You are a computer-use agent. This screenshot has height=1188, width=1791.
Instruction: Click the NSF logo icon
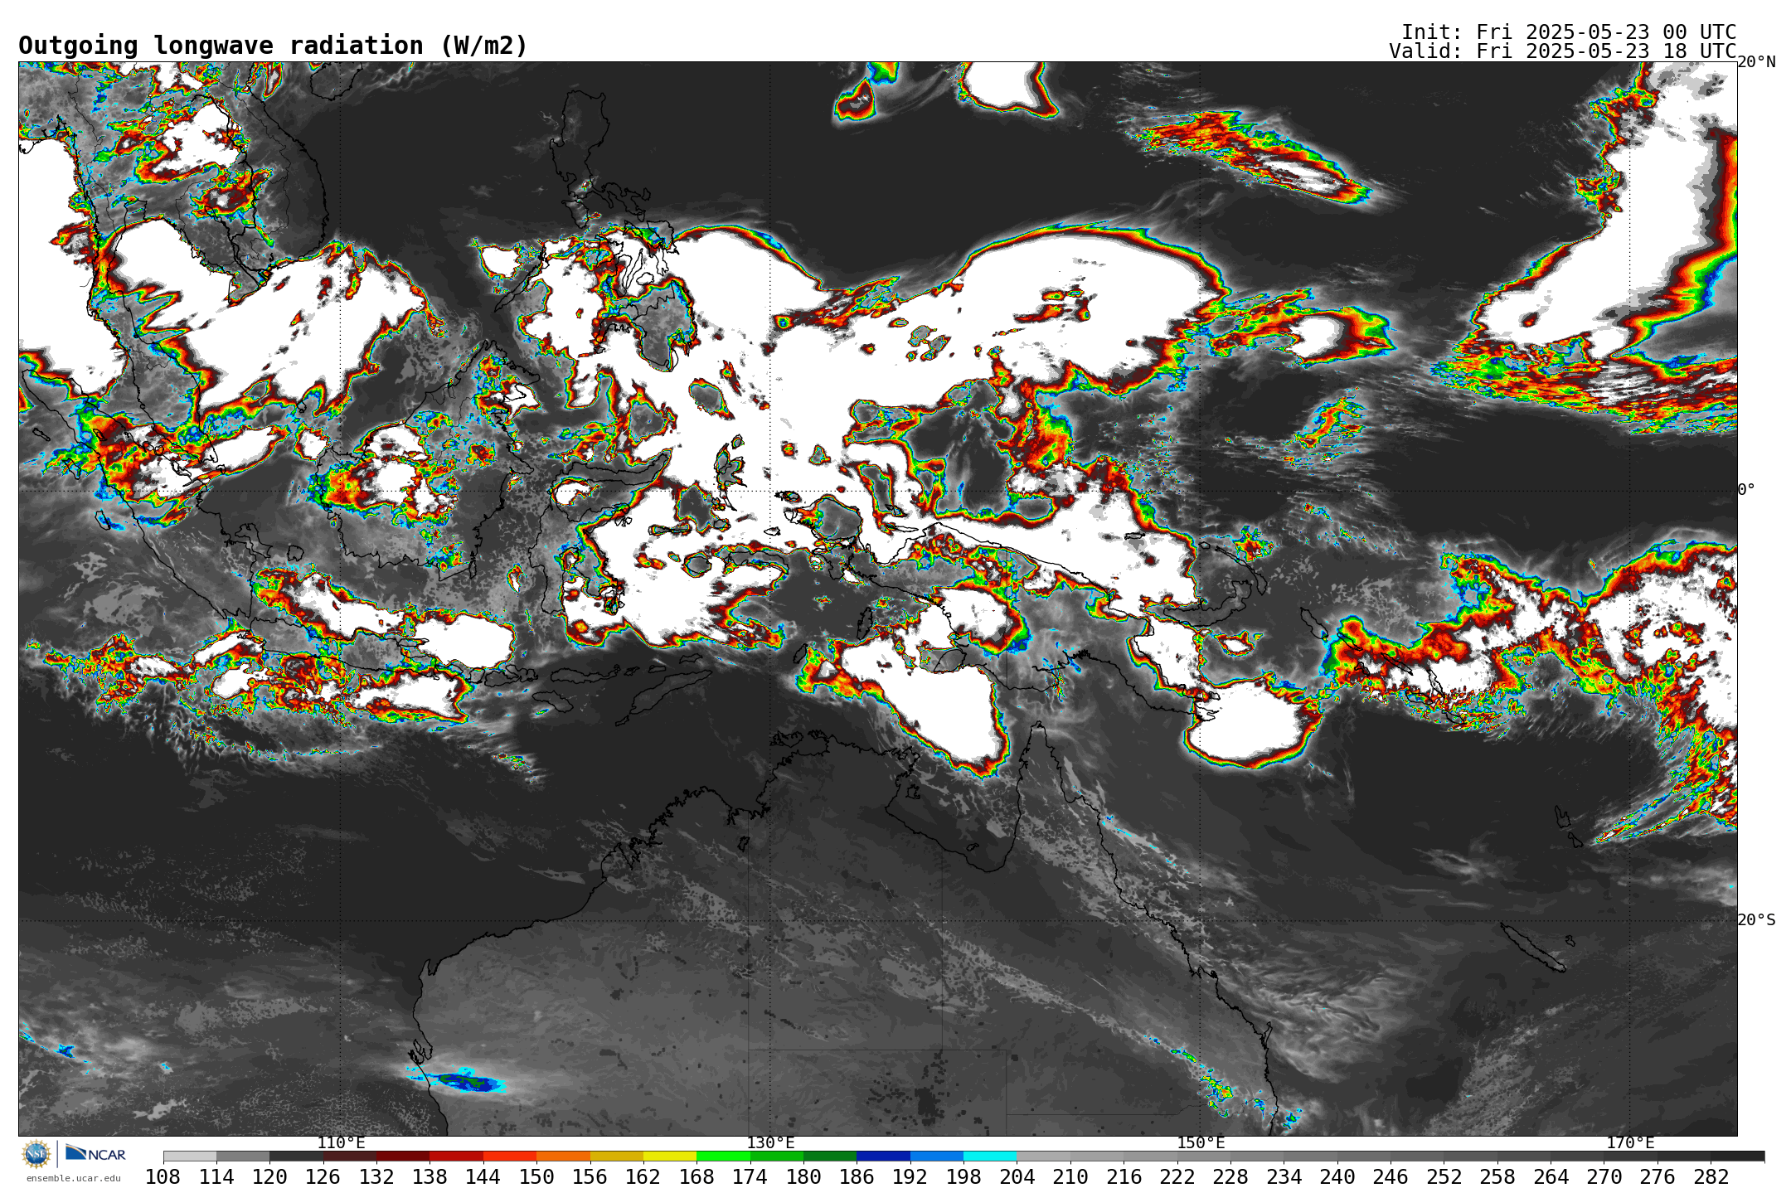36,1154
